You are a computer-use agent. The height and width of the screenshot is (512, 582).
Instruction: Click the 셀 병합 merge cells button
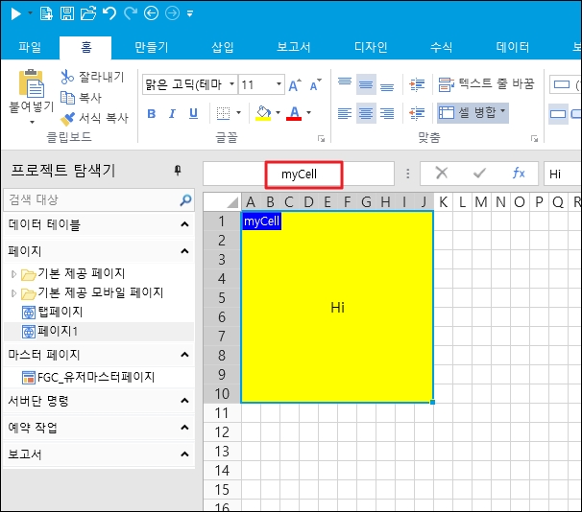coord(473,113)
